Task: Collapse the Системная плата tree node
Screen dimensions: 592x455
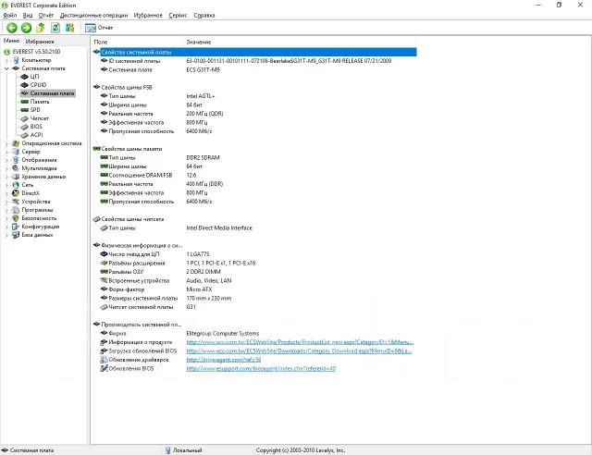Action: coord(6,68)
